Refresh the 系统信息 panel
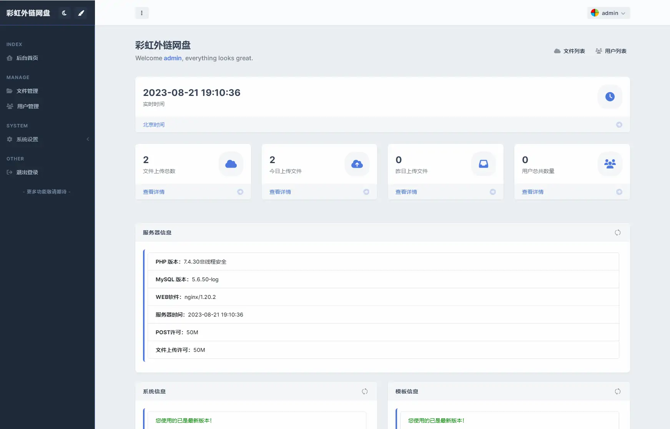Screen dimensions: 670x429 click(365, 391)
